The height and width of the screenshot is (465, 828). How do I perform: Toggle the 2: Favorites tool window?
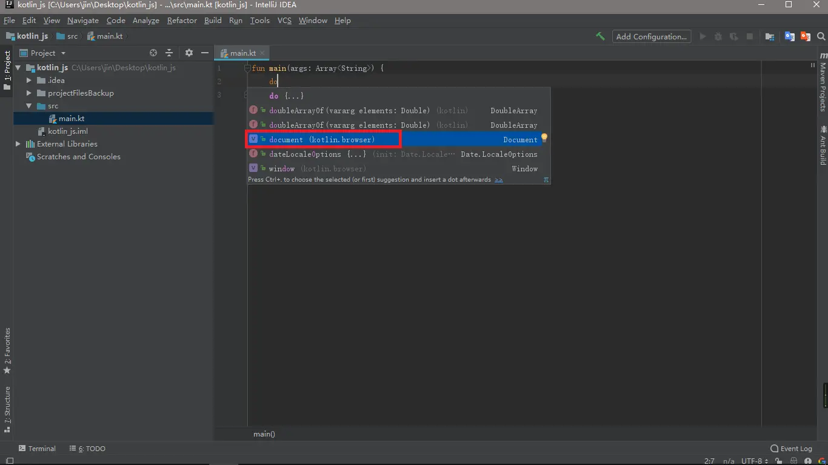point(7,351)
